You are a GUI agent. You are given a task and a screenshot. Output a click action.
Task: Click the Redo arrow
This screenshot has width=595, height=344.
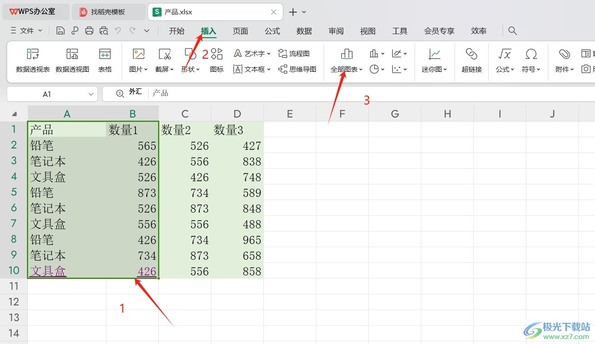coord(132,30)
